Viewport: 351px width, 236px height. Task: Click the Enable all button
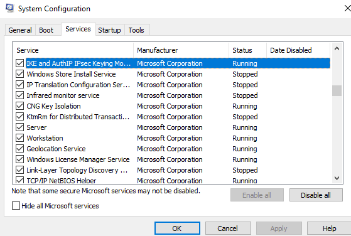[257, 195]
